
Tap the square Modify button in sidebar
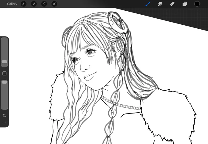tap(4, 73)
